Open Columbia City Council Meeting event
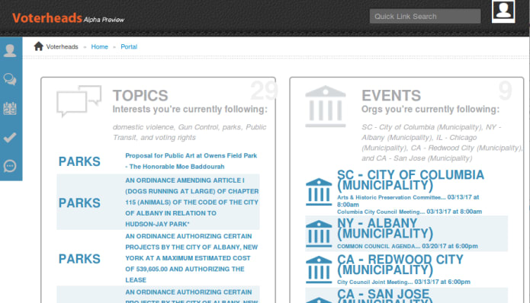 click(410, 212)
